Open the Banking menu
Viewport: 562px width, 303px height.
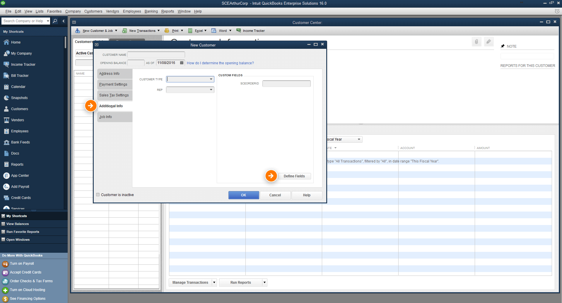coord(151,11)
